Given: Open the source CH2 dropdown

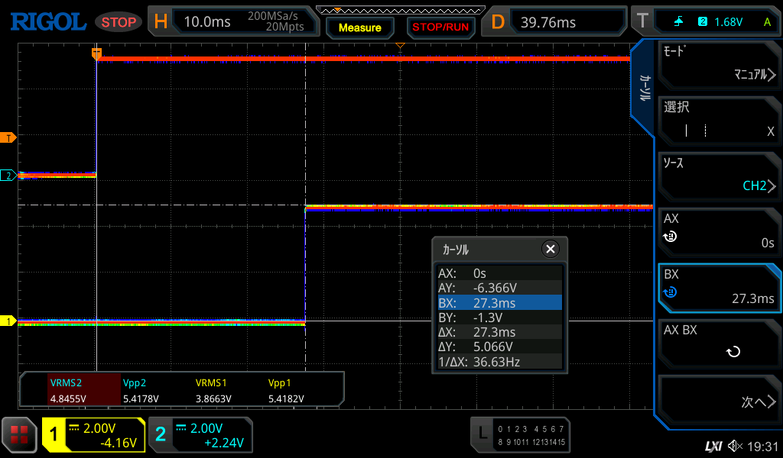Looking at the screenshot, I should [719, 176].
